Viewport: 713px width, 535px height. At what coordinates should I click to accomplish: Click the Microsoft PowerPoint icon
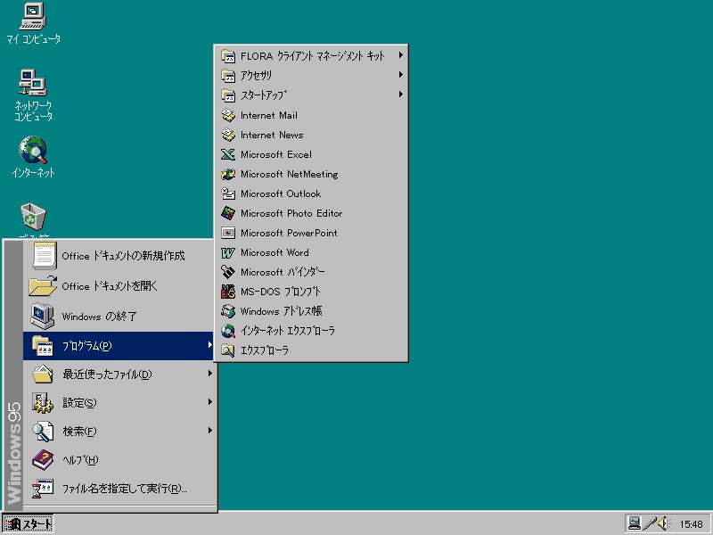click(x=228, y=233)
